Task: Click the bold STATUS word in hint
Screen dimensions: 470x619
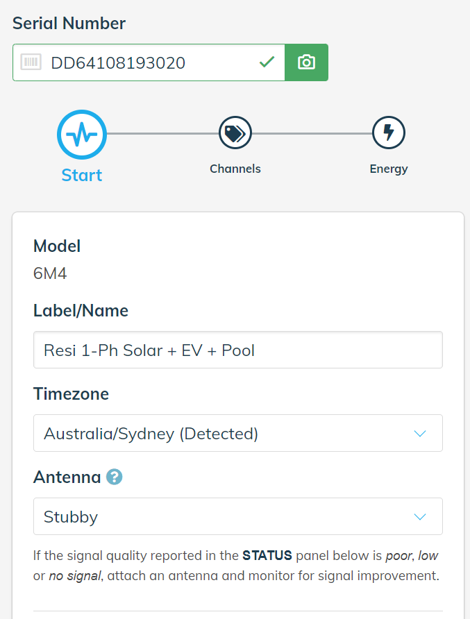Action: pyautogui.click(x=267, y=555)
